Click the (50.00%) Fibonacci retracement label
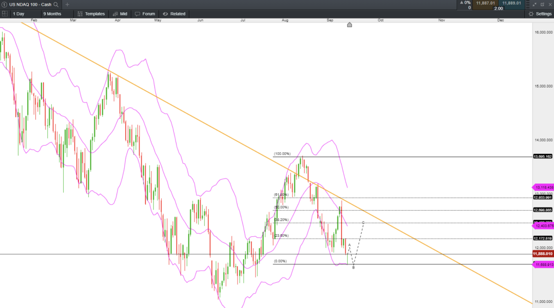 click(x=281, y=208)
